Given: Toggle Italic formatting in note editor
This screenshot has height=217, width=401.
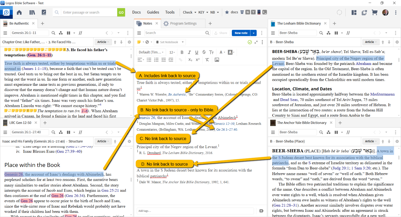Looking at the screenshot, I should click(189, 52).
